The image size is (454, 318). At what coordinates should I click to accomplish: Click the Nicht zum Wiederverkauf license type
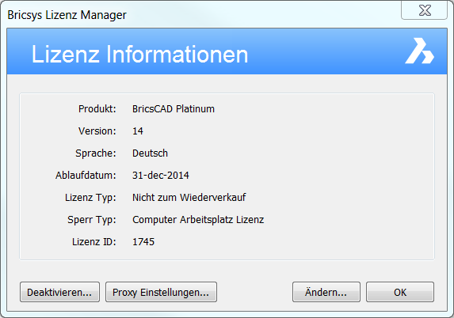click(189, 198)
